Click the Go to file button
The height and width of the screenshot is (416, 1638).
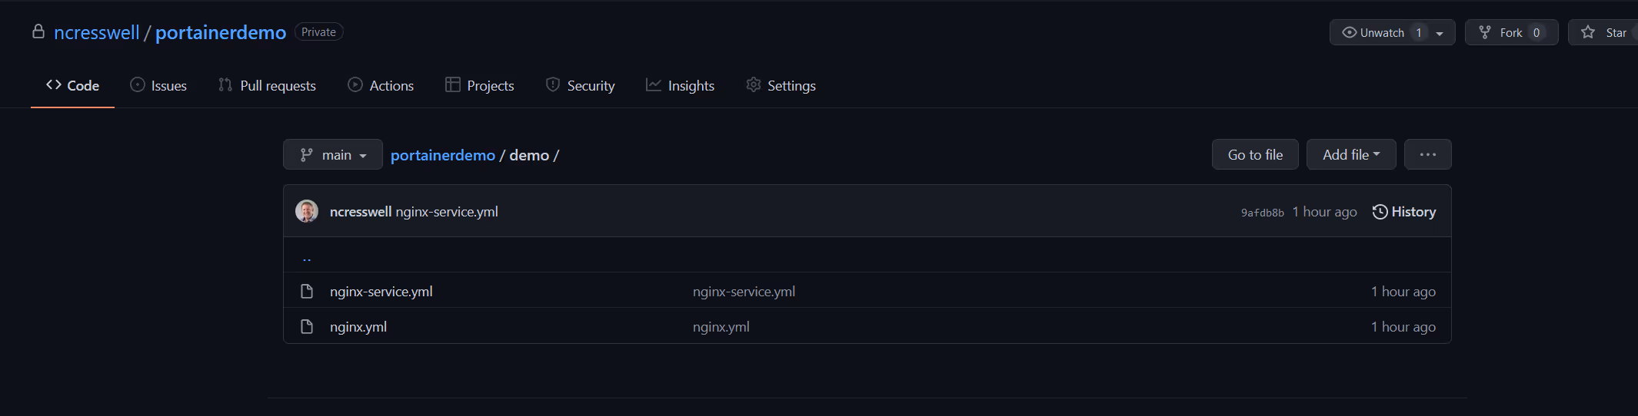coord(1255,154)
